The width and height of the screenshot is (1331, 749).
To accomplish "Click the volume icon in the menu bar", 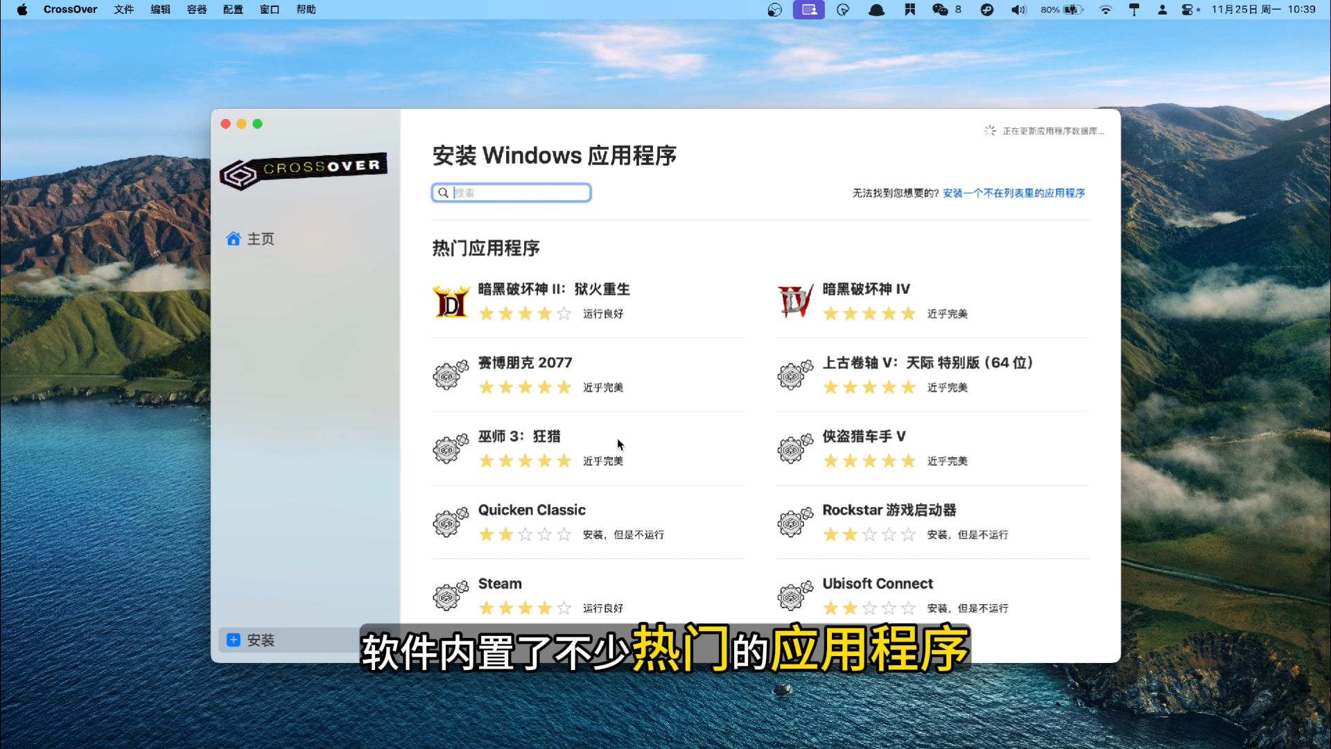I will coord(1018,10).
